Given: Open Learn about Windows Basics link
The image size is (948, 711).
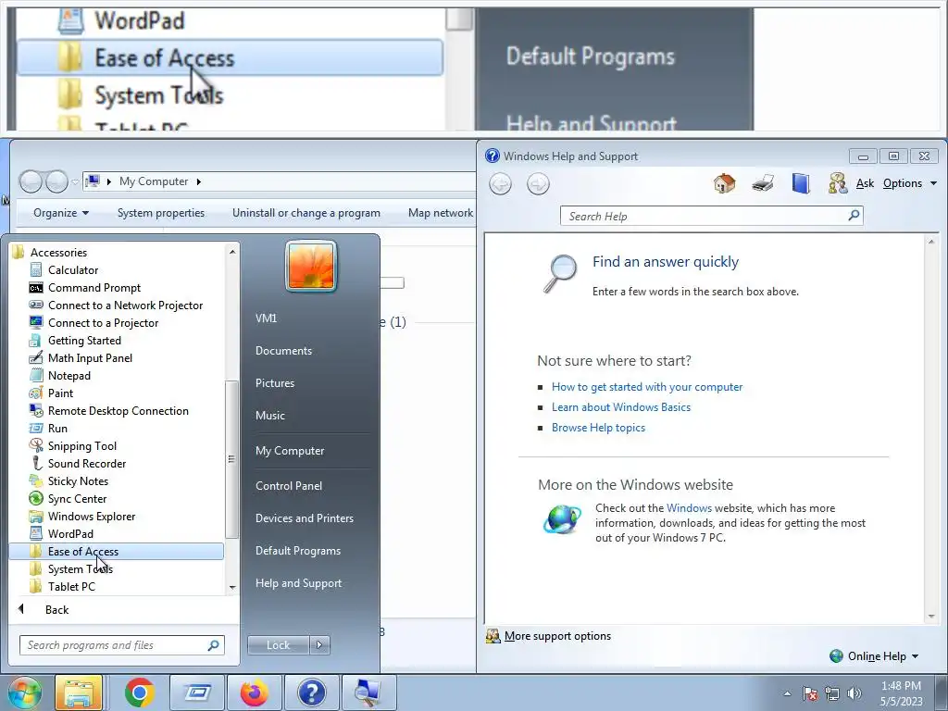Looking at the screenshot, I should (x=621, y=407).
